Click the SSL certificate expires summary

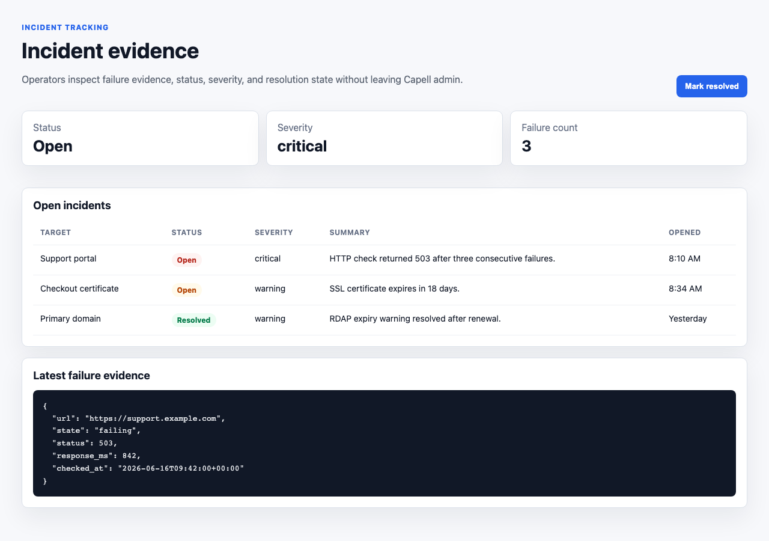click(x=395, y=289)
